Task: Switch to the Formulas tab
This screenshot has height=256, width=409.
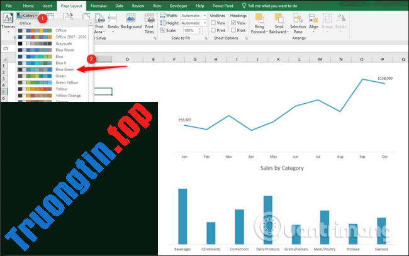Action: click(x=99, y=6)
